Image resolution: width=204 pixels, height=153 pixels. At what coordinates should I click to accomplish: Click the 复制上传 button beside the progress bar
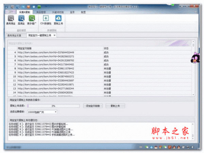tap(113, 106)
